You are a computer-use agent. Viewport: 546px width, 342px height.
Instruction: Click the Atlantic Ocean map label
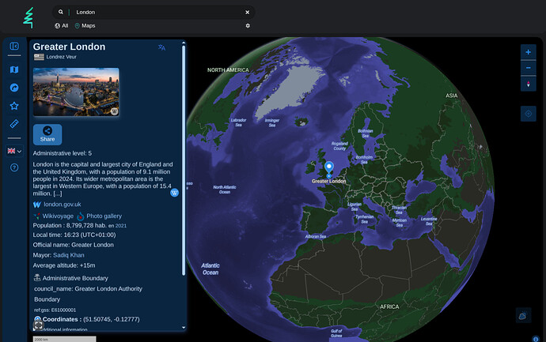point(210,269)
